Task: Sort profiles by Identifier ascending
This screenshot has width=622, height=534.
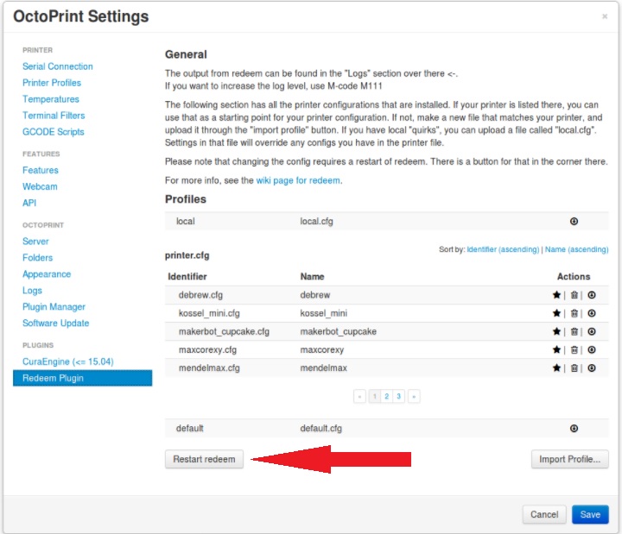Action: tap(503, 249)
